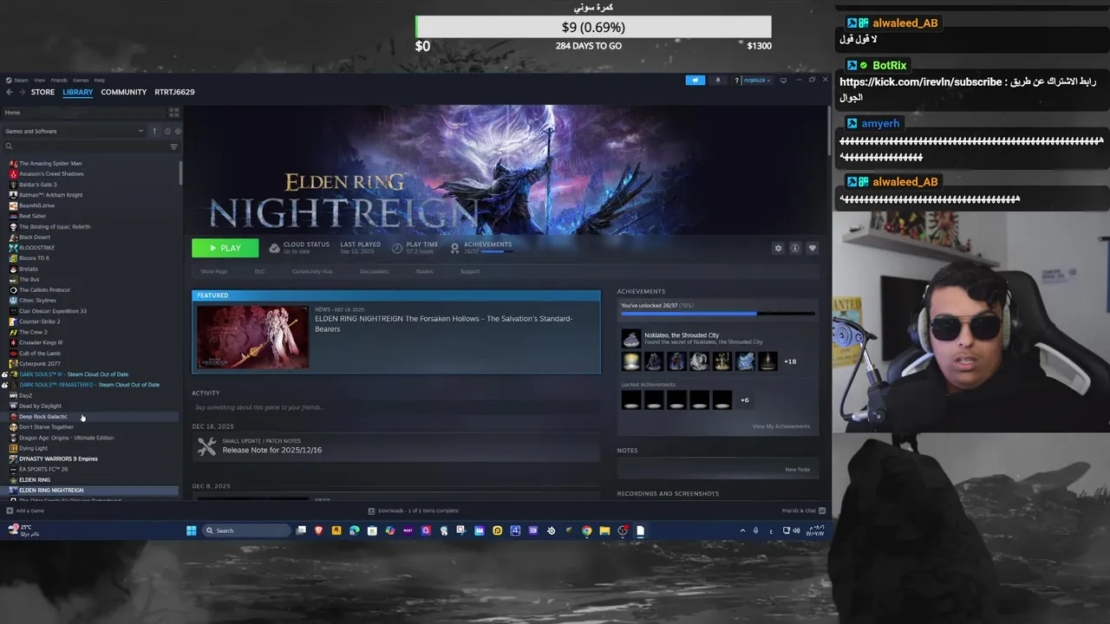Click the Steam announcements megaphone button
This screenshot has height=624, width=1110.
pos(695,80)
